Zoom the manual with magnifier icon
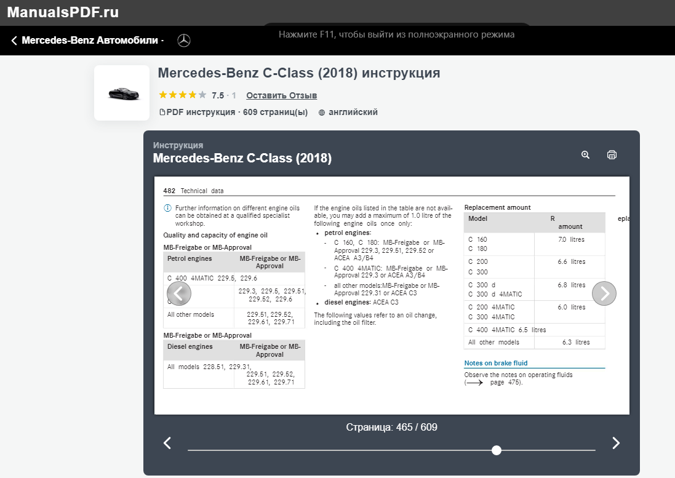 pos(585,155)
